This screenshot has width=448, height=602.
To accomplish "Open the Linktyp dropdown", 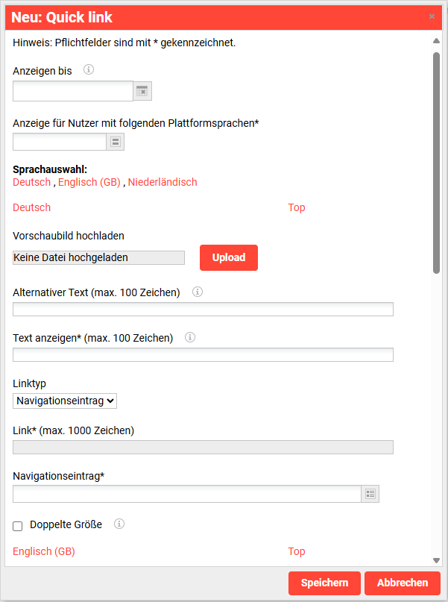I will click(64, 401).
